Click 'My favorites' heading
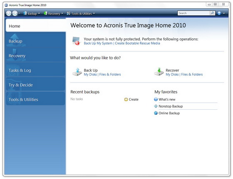 click(166, 92)
